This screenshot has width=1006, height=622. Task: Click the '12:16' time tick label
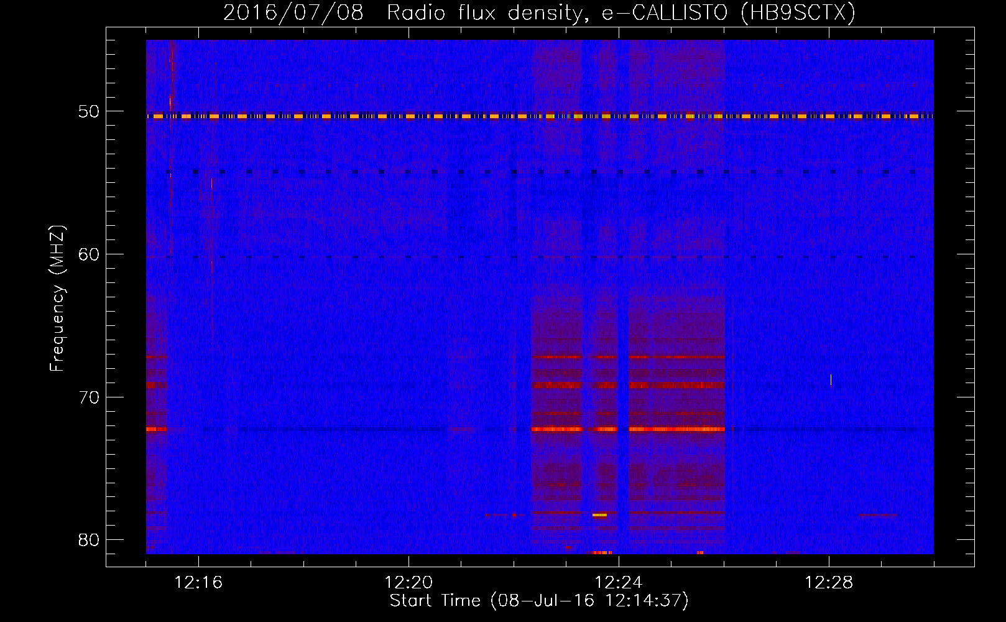tap(198, 583)
